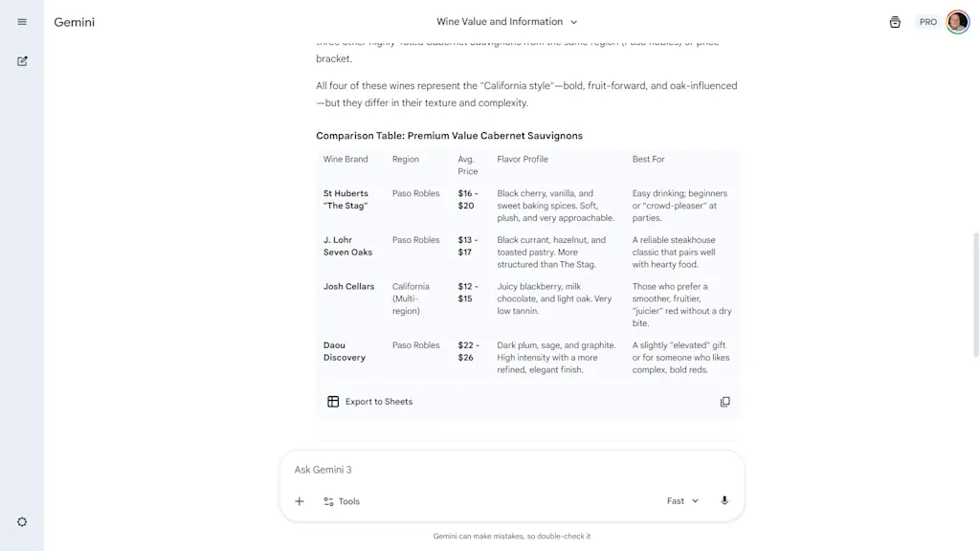
Task: Open the plus attachment menu
Action: (299, 500)
